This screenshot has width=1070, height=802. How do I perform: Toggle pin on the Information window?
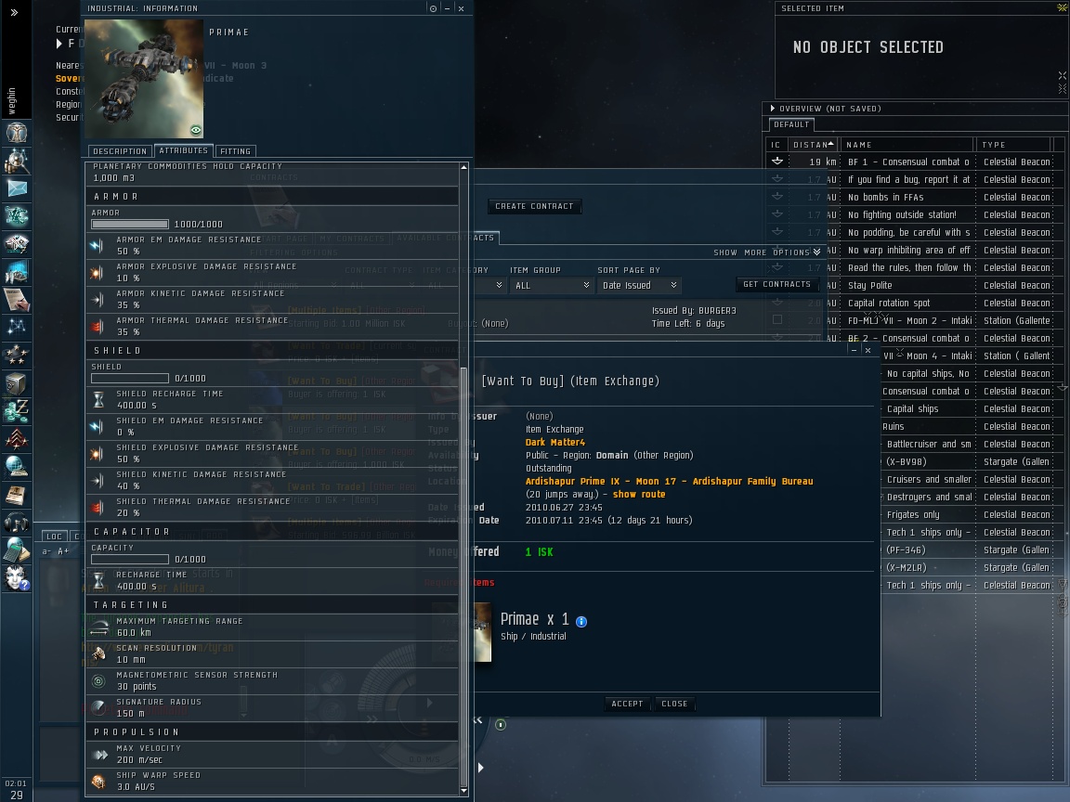coord(433,9)
